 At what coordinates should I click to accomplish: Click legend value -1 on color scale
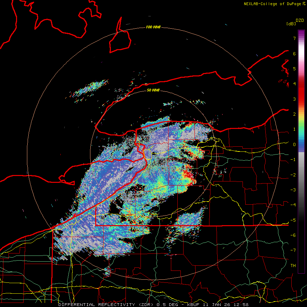point(293,160)
